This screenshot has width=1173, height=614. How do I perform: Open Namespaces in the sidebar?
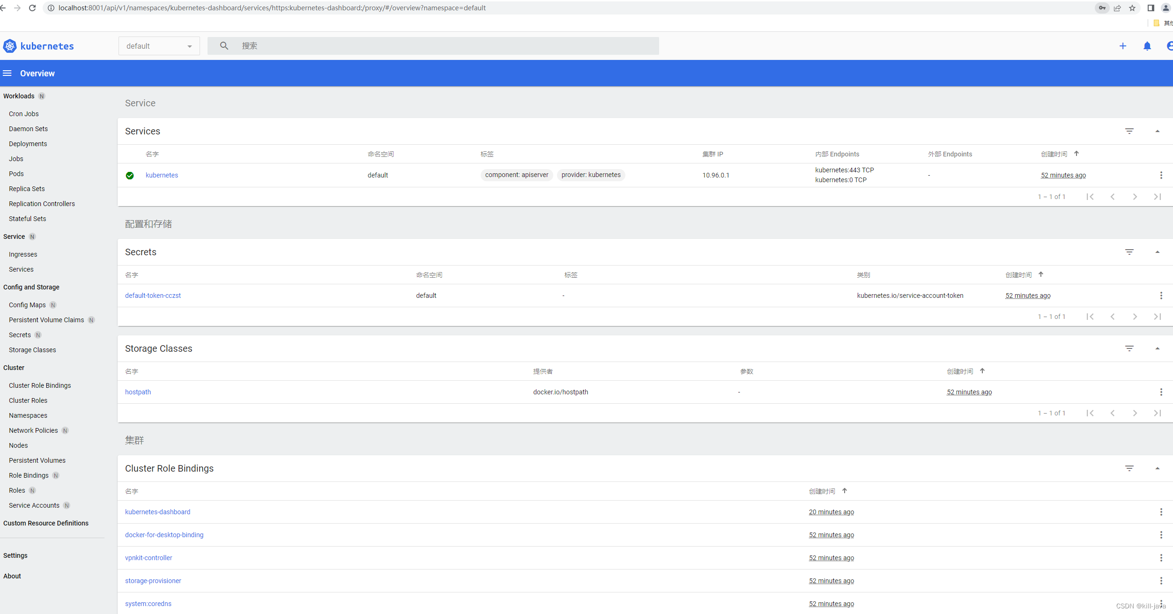pyautogui.click(x=28, y=415)
